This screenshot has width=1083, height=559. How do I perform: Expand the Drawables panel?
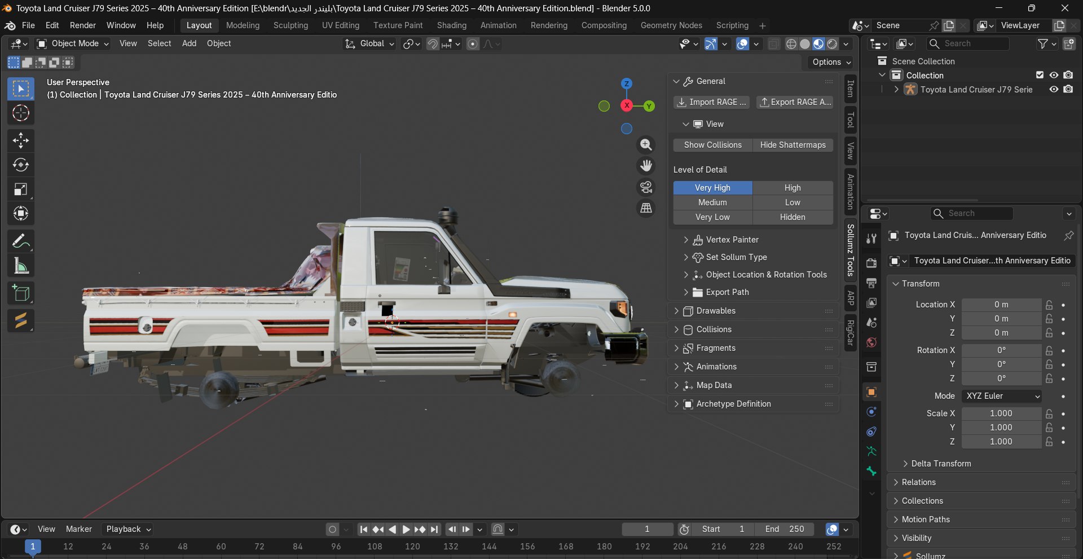coord(753,311)
